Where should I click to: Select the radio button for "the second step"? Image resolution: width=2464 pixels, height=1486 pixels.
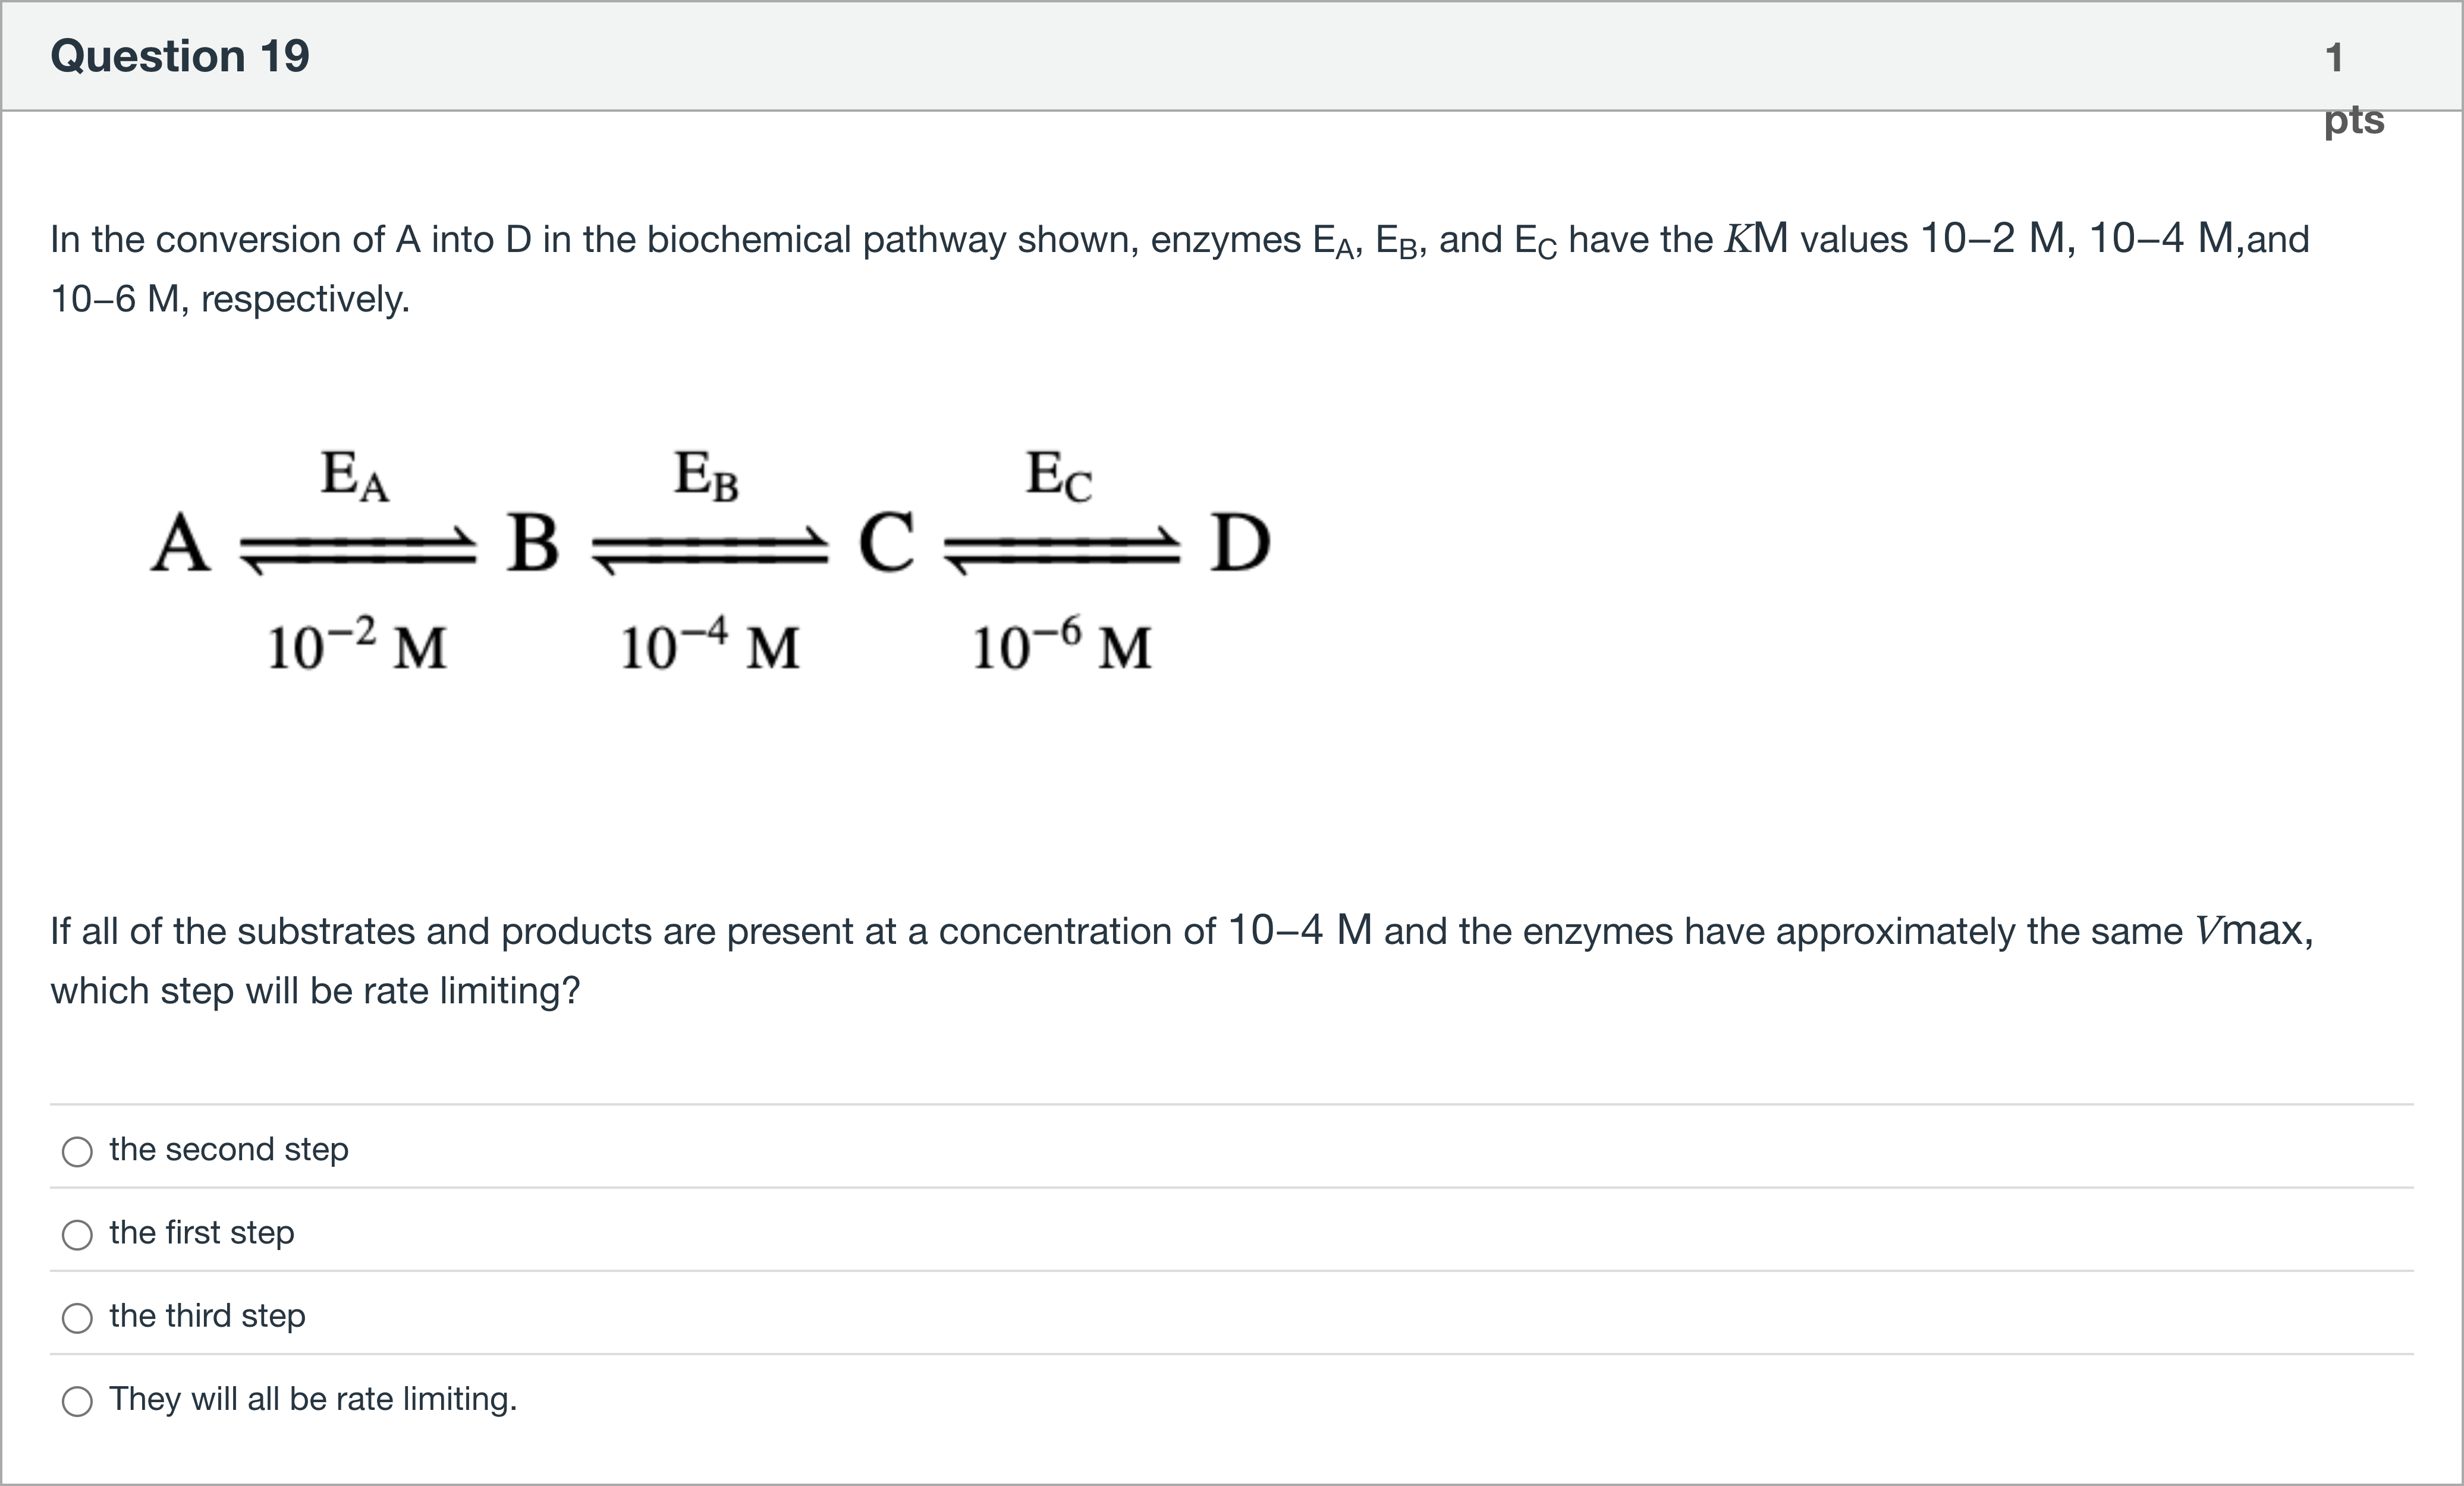77,1151
